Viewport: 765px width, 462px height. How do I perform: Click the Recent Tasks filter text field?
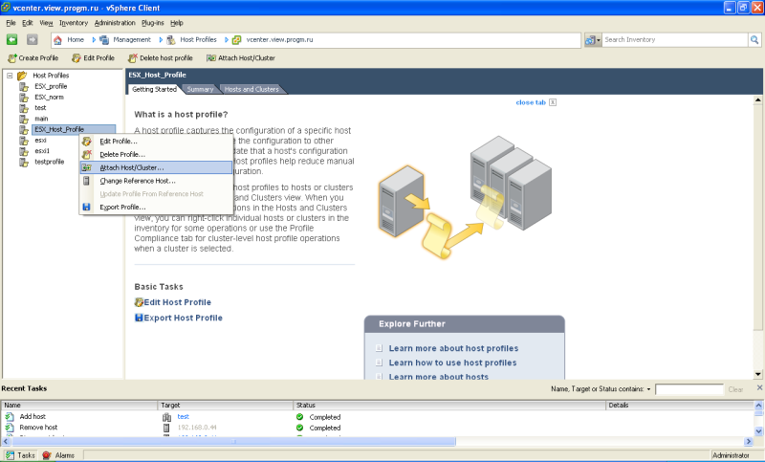point(688,389)
